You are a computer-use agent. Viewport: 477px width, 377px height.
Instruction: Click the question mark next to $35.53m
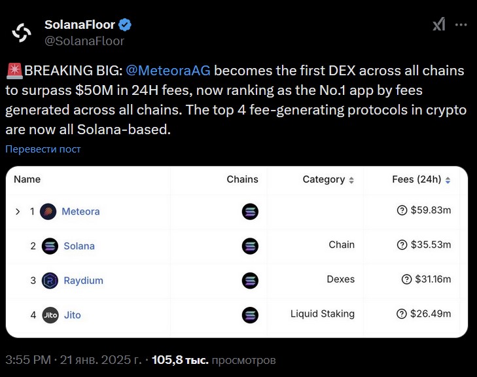402,245
